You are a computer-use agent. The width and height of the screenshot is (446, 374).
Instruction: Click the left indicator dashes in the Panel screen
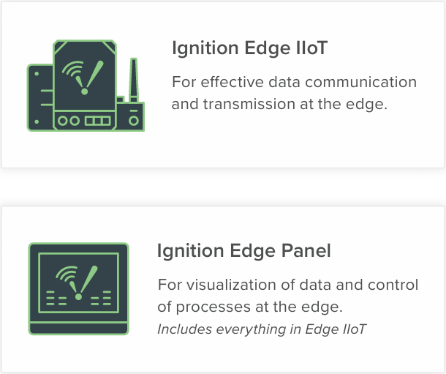(56, 298)
